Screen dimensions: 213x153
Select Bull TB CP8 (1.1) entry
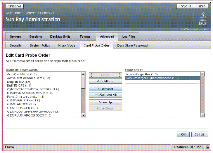pos(44,85)
